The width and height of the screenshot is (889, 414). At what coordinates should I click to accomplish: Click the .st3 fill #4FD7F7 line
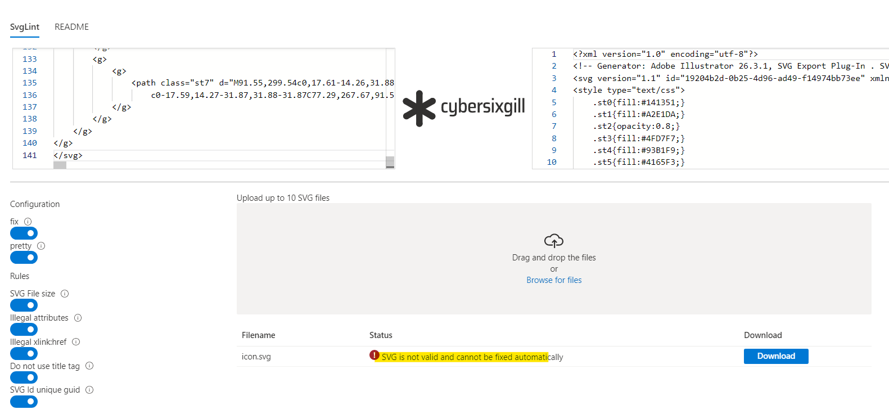point(639,138)
